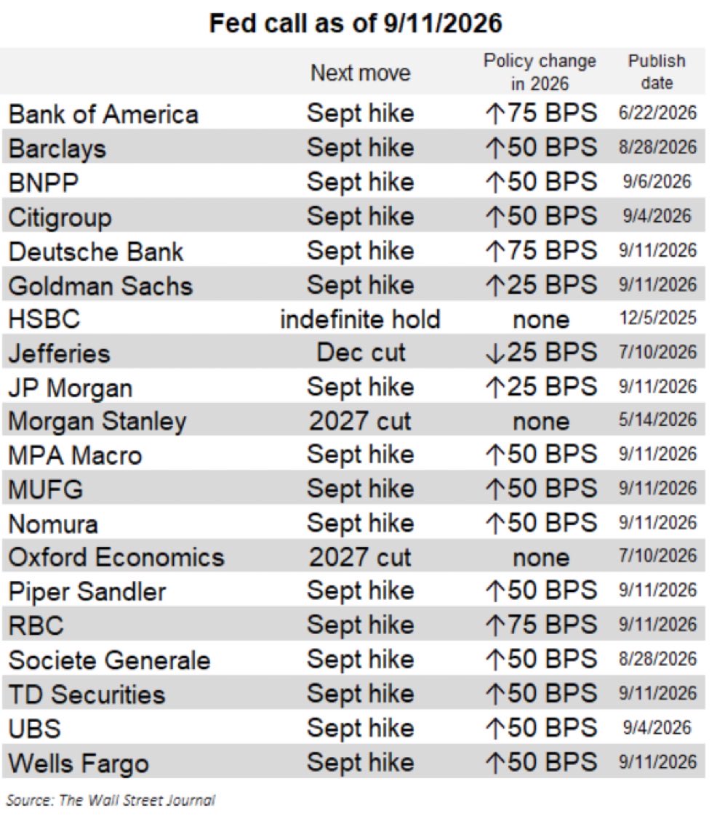Click Morgan Stanley's '2027 cut' cell
Viewport: 717px width, 821px height.
pos(361,421)
